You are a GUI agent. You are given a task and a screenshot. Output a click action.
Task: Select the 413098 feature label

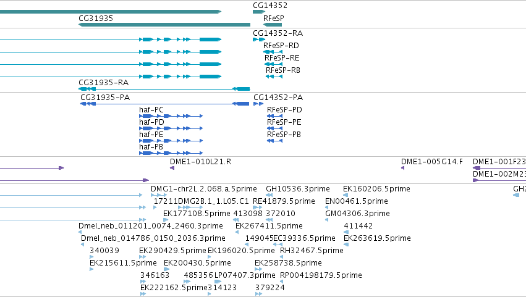click(x=248, y=214)
